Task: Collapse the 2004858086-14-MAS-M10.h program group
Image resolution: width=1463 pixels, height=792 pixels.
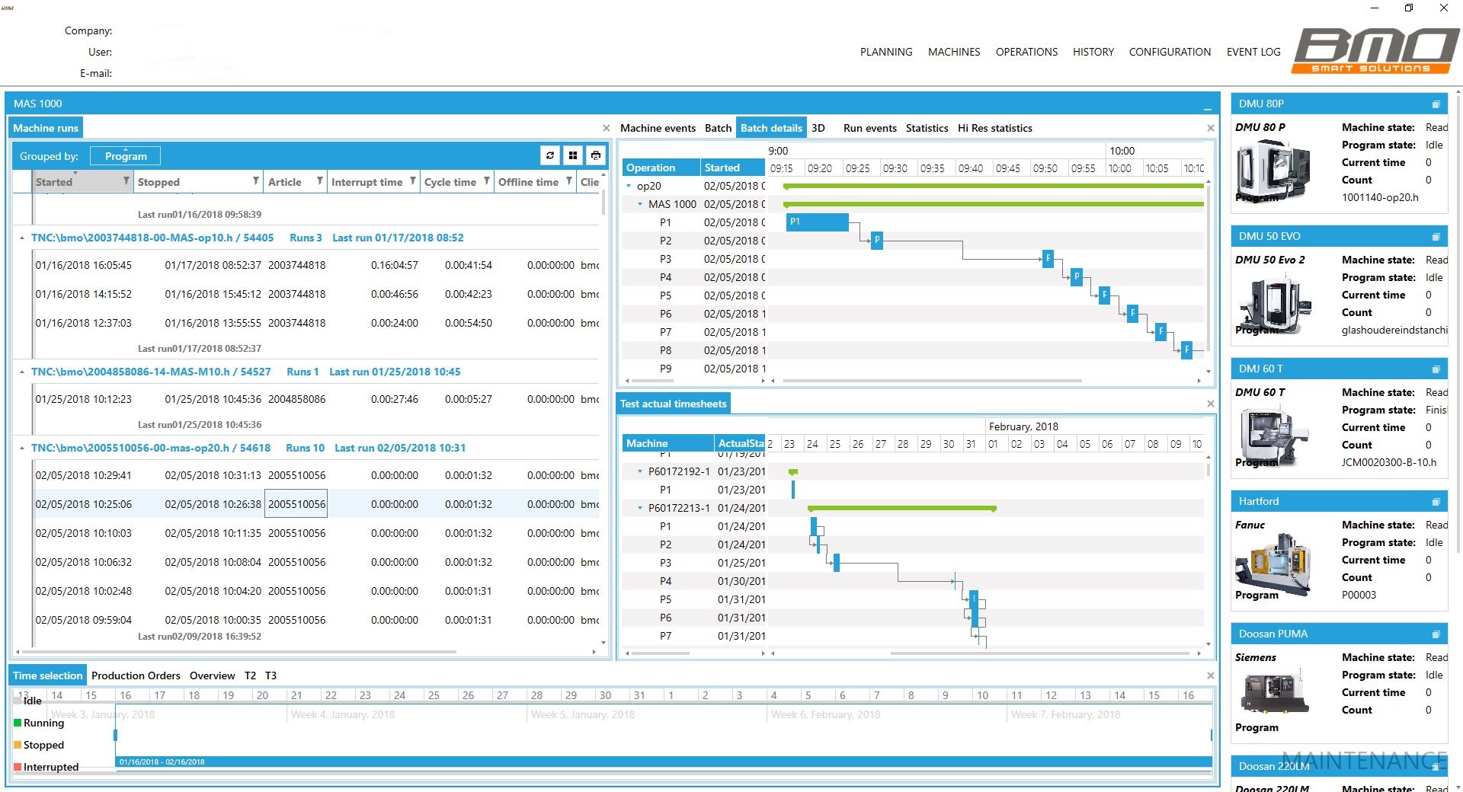Action: (x=22, y=372)
